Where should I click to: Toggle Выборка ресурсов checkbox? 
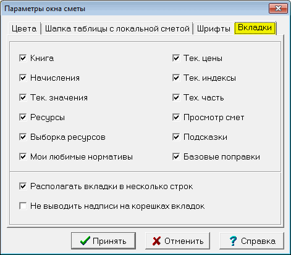23,137
